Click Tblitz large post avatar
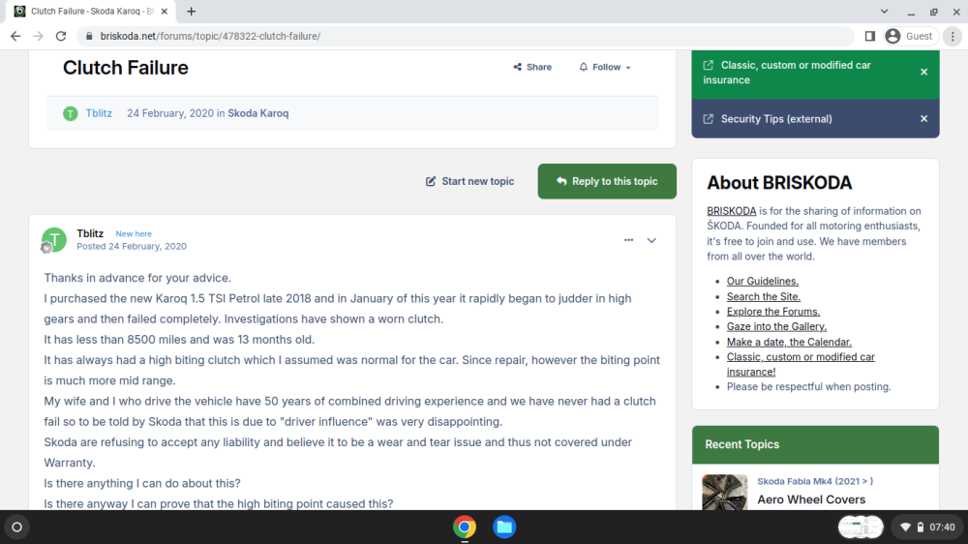 [x=54, y=240]
